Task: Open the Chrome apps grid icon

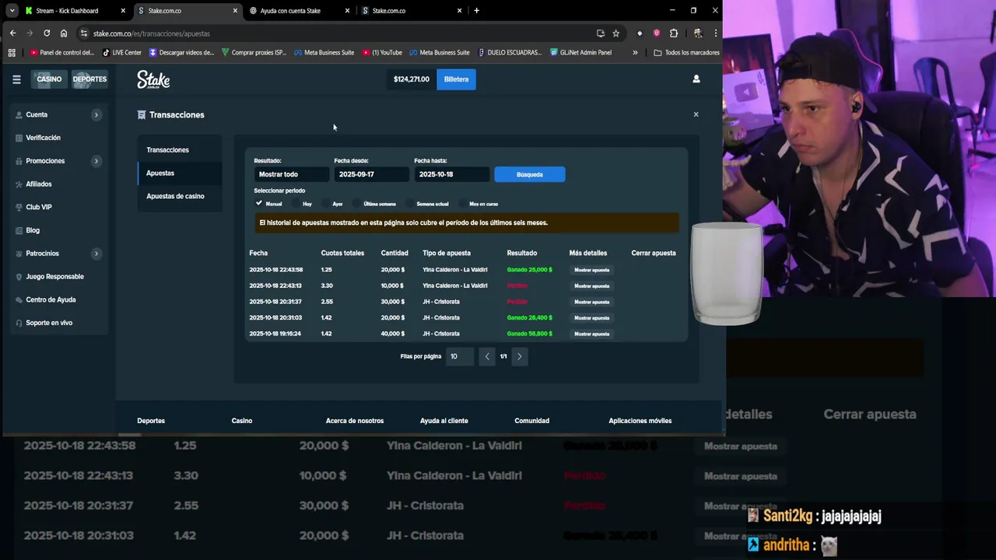Action: point(12,53)
